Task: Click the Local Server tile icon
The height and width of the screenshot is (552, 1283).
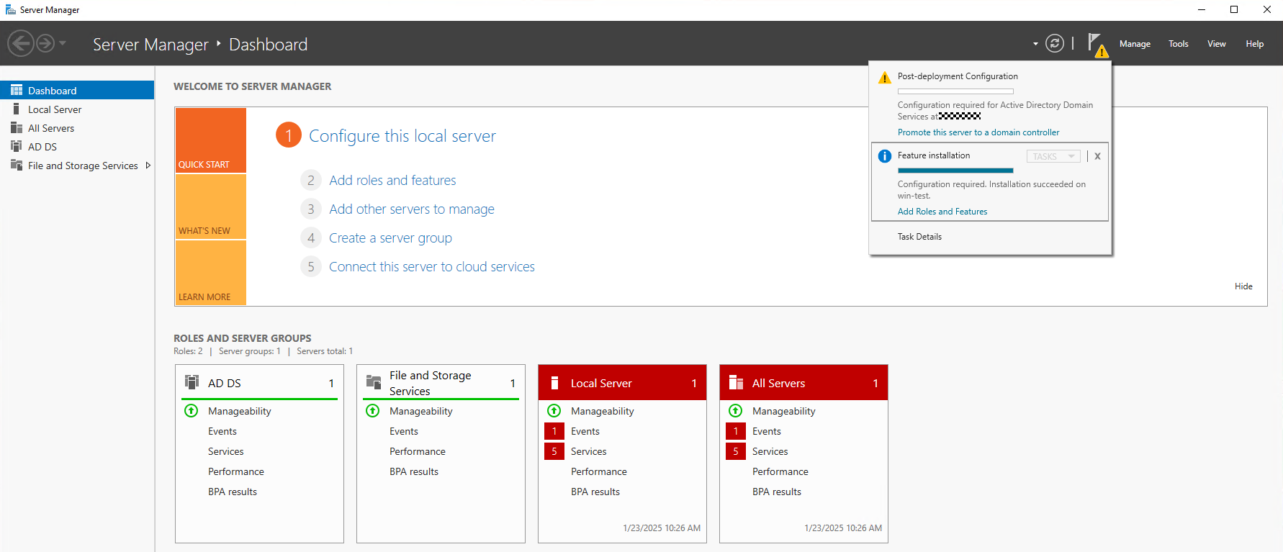Action: [x=554, y=383]
